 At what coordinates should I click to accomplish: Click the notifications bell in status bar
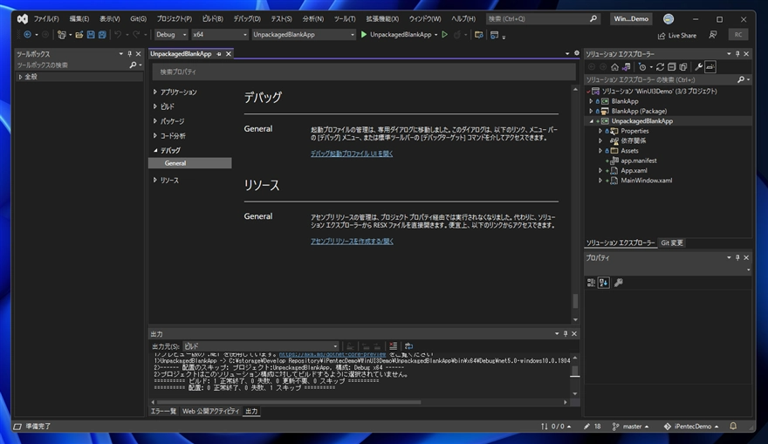pos(733,426)
